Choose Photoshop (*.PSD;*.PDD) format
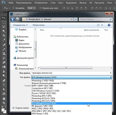The image size is (116, 115). (72, 81)
